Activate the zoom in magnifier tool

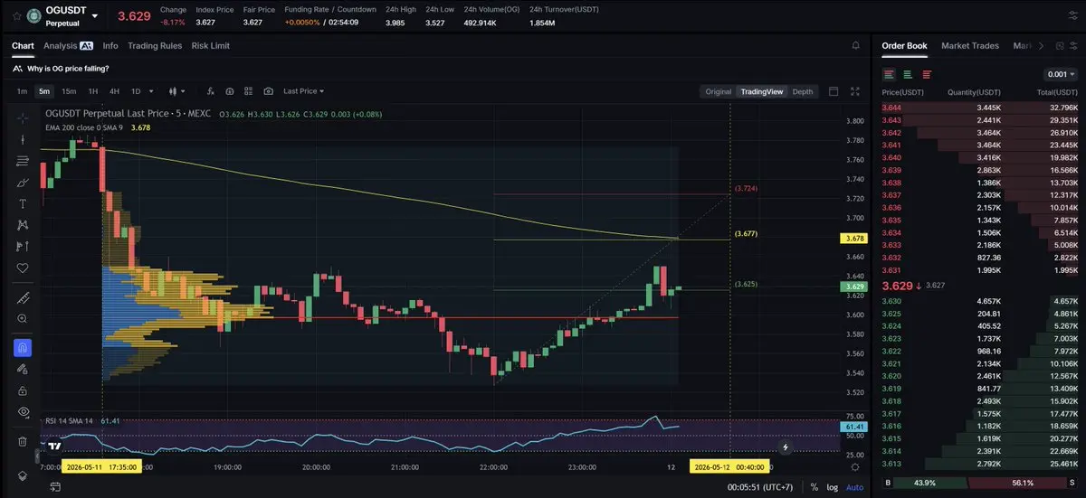click(23, 318)
